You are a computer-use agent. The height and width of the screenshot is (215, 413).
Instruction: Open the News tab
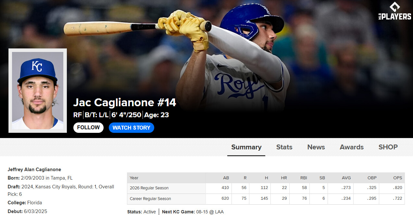tap(316, 147)
